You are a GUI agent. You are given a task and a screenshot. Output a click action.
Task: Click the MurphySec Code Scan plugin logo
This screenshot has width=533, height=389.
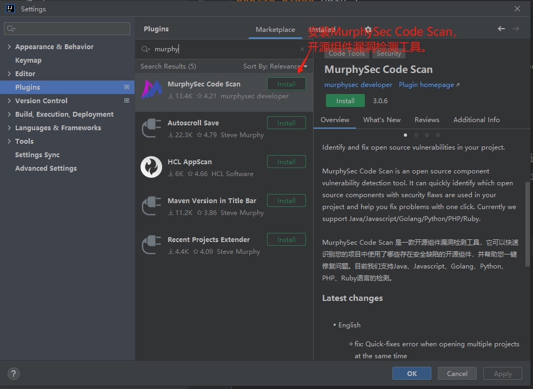point(151,89)
